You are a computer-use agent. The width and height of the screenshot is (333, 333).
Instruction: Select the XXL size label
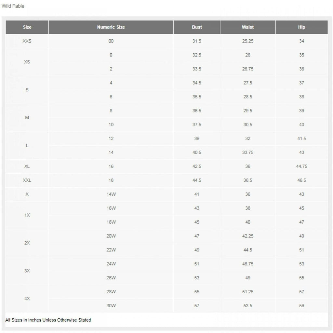pos(27,180)
